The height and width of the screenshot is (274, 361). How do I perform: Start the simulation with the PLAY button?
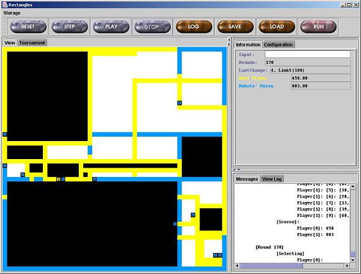coord(111,27)
